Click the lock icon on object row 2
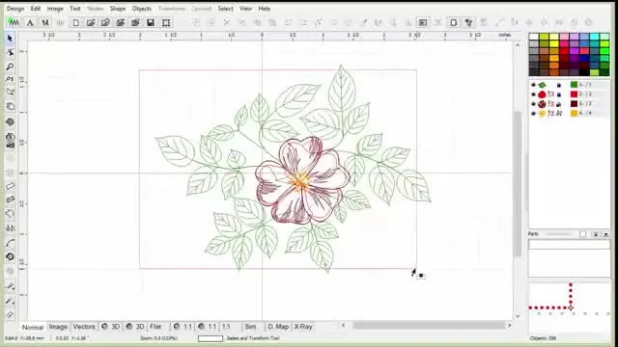The width and height of the screenshot is (618, 347). pyautogui.click(x=558, y=94)
